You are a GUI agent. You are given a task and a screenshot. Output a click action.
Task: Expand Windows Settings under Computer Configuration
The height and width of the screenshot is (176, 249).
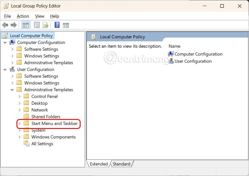12,56
